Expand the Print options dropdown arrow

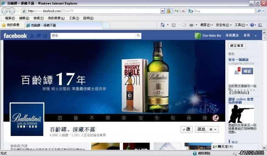pos(196,25)
